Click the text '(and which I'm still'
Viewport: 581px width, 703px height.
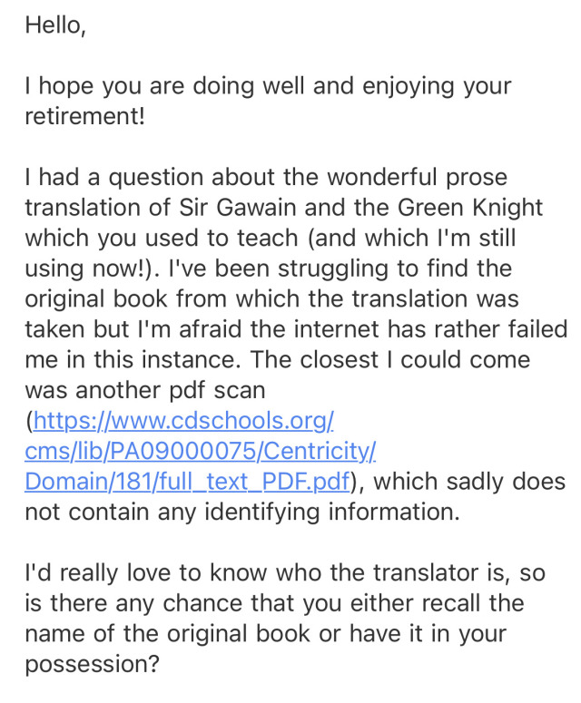[411, 238]
